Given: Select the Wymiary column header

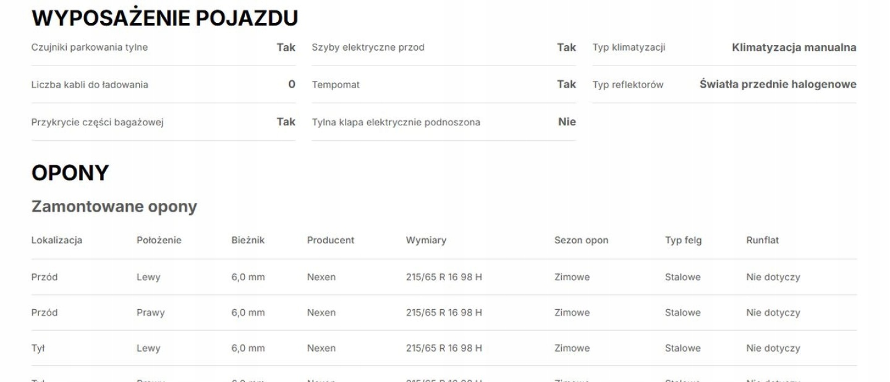Looking at the screenshot, I should tap(426, 240).
